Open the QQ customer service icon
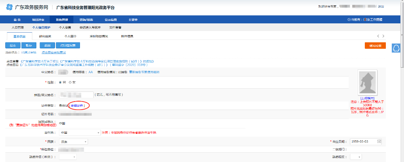Viewport: 404px width, 162px height. pos(396,48)
